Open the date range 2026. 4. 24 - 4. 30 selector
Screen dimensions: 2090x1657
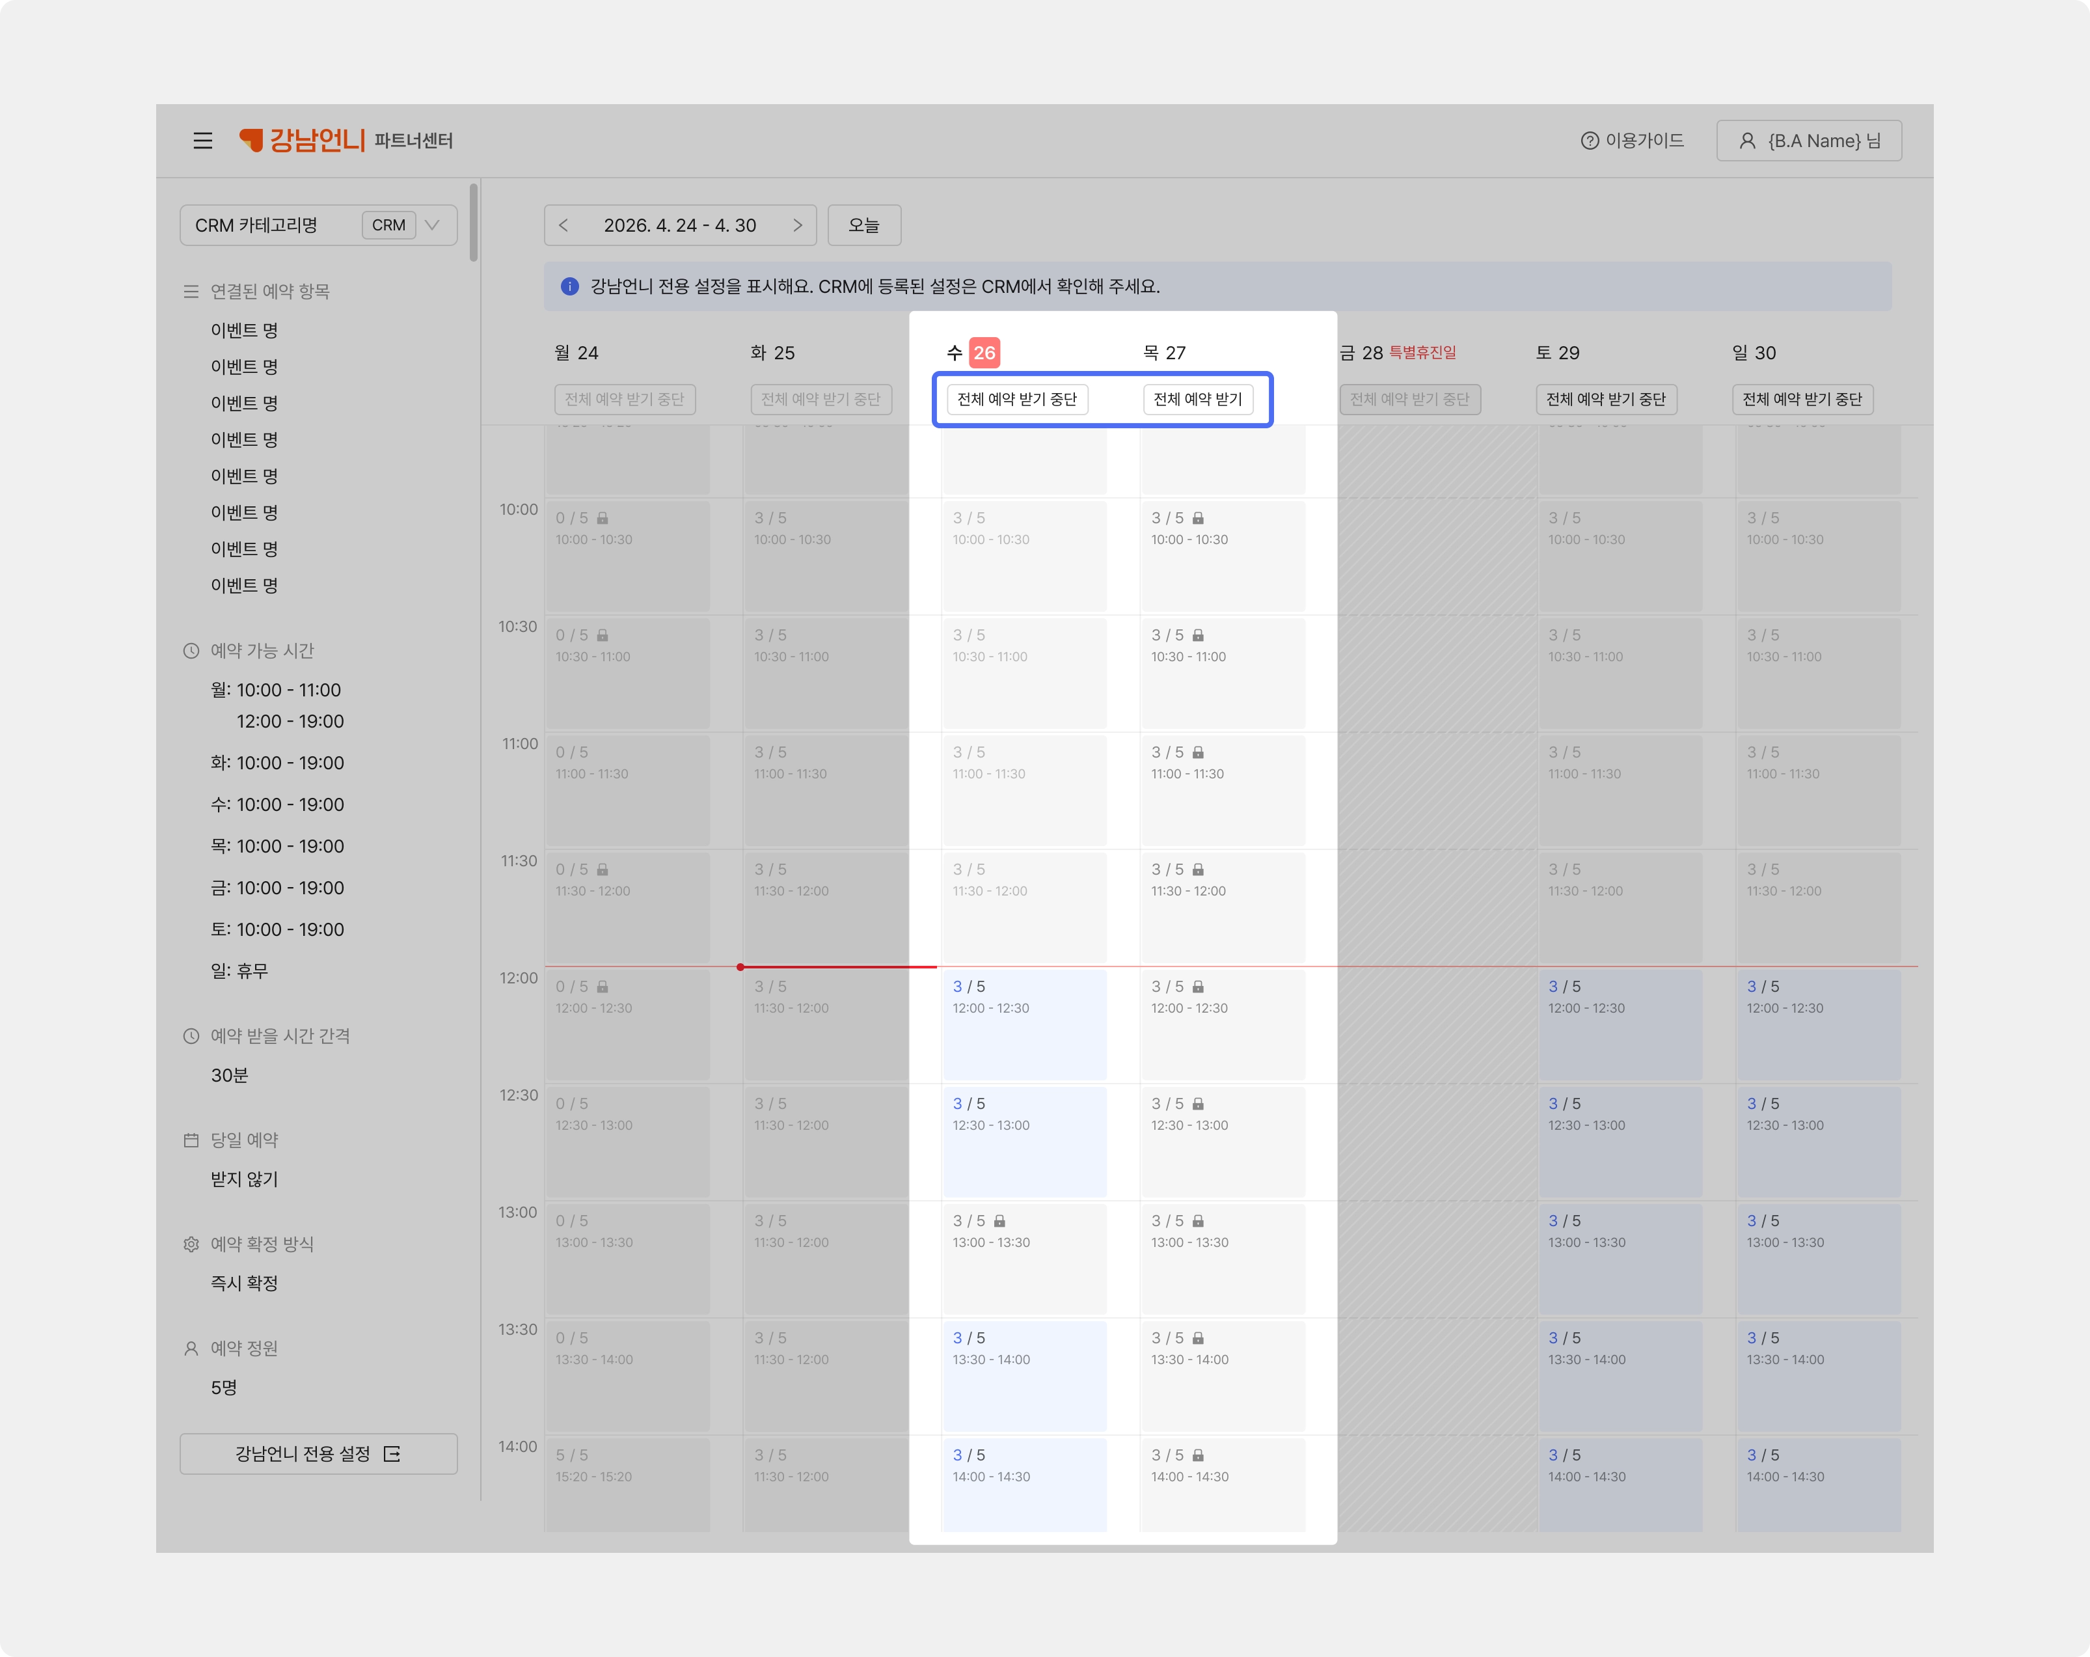[679, 225]
